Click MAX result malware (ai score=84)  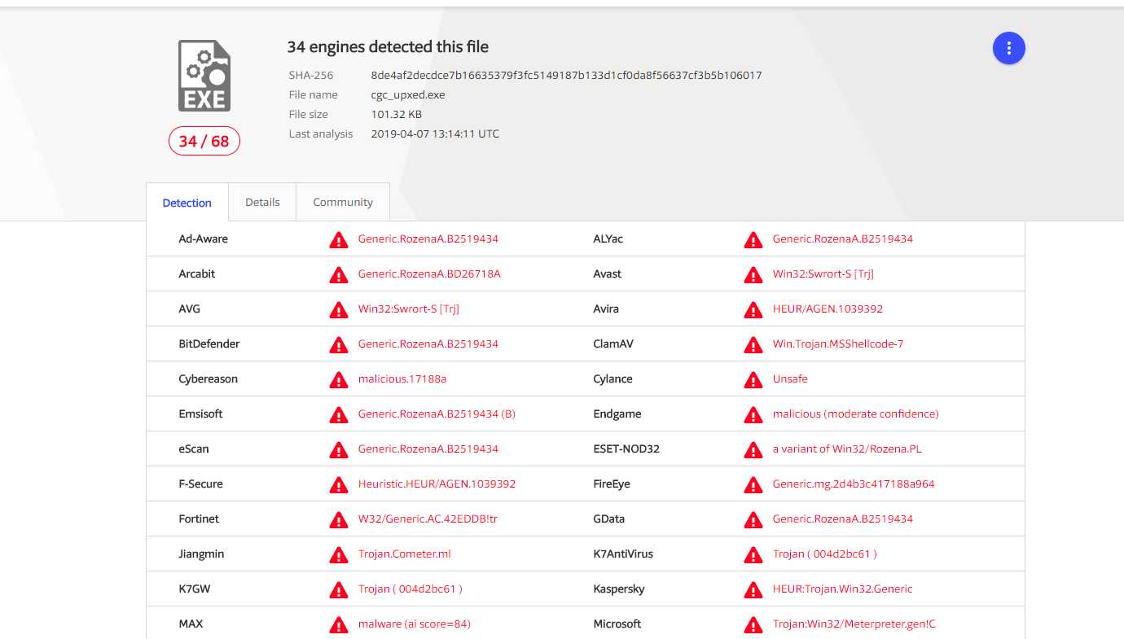coord(415,624)
